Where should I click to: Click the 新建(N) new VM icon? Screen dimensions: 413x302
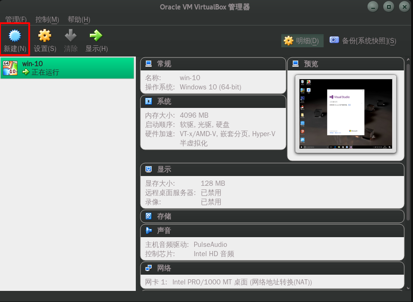[x=15, y=36]
